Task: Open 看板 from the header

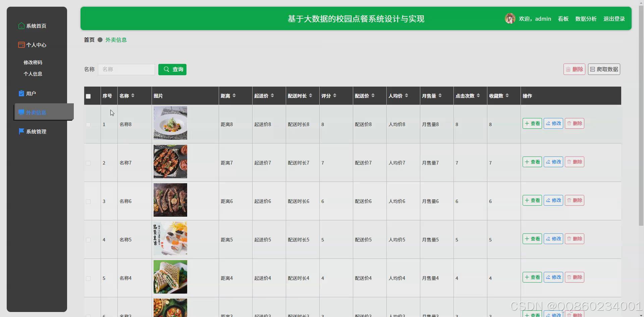Action: pyautogui.click(x=563, y=19)
